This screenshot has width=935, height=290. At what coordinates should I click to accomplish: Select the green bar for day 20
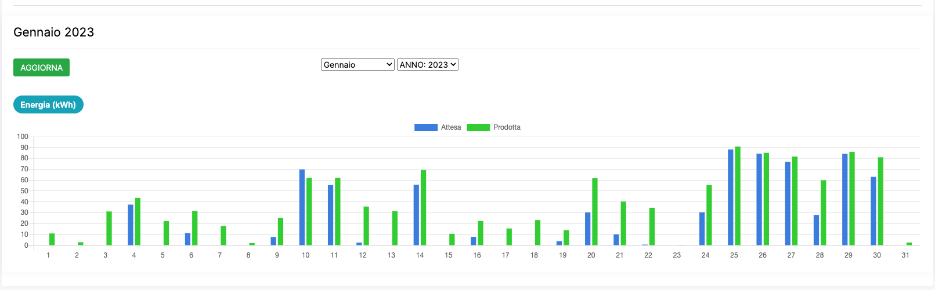[x=594, y=211]
